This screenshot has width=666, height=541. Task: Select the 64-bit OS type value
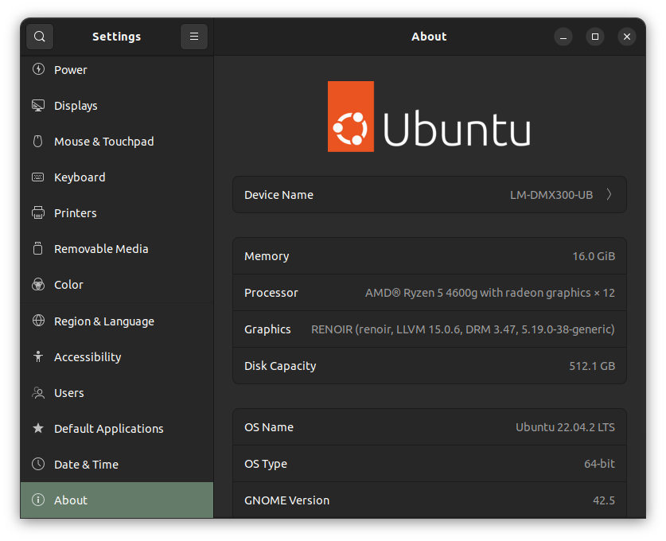point(599,464)
